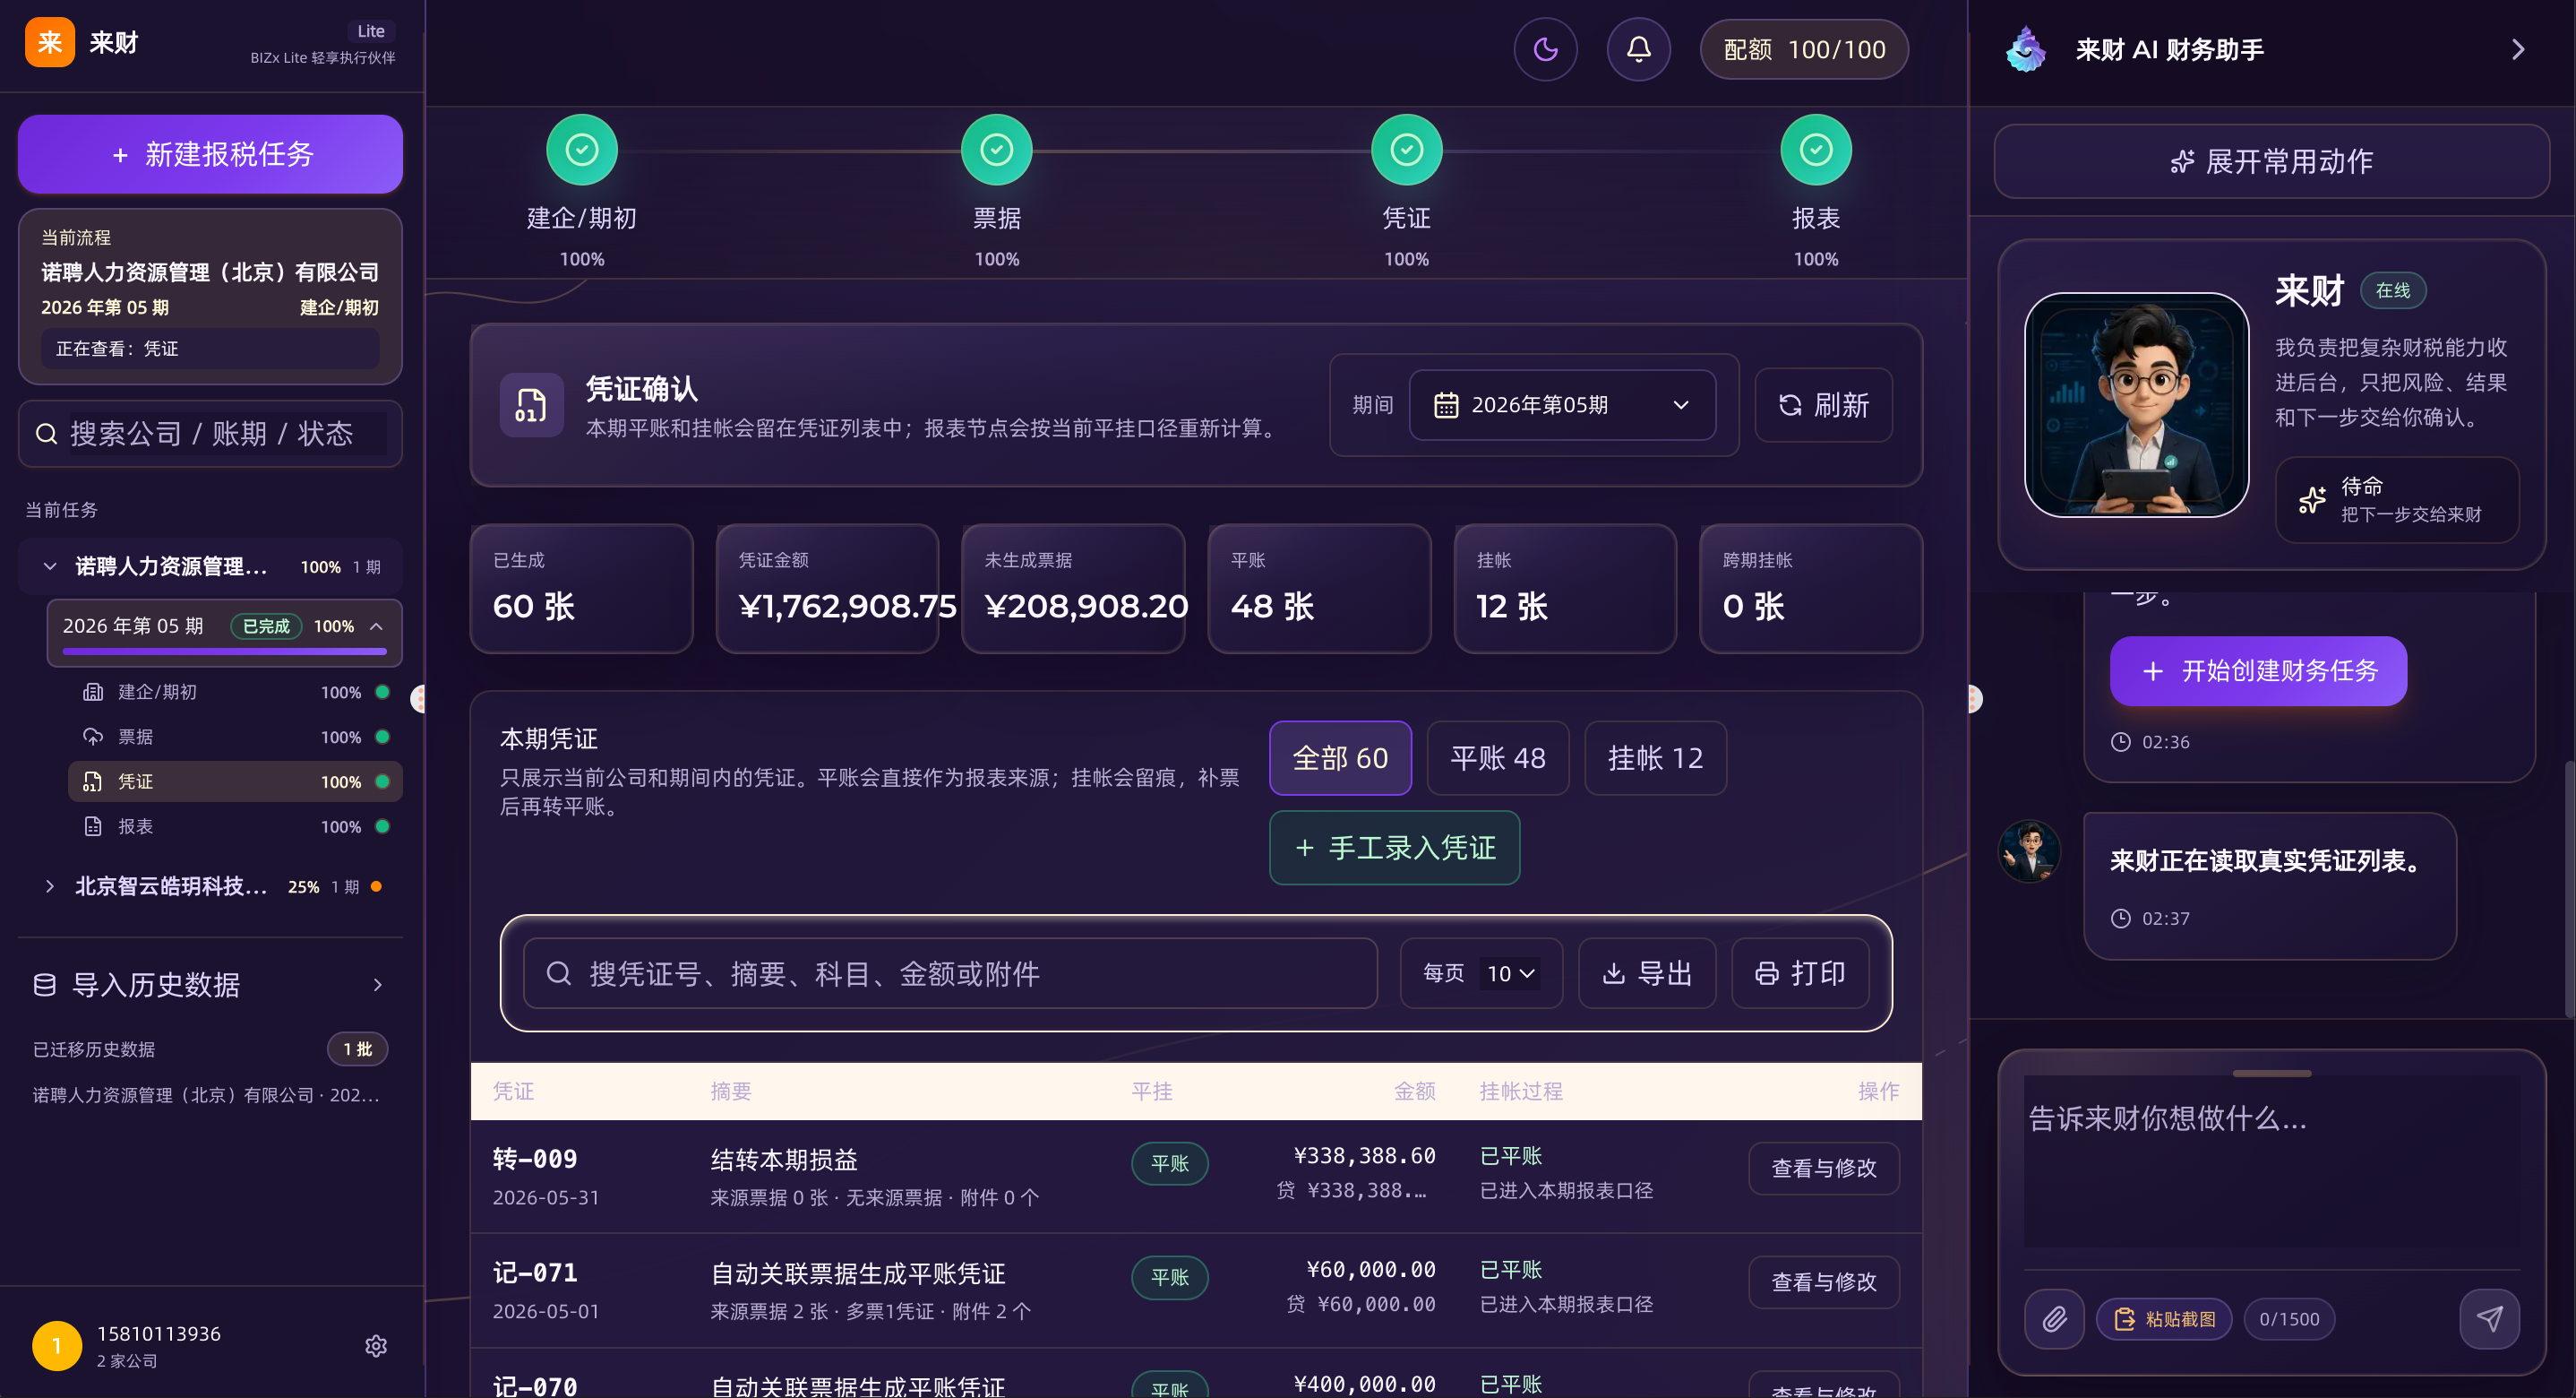Screen dimensions: 2576x1398
Task: Click the 金额 column header
Action: tap(1414, 1092)
